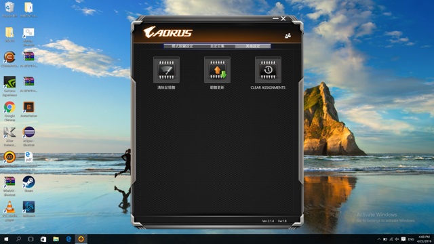
Task: Click the battery tray icon
Action: (x=385, y=239)
